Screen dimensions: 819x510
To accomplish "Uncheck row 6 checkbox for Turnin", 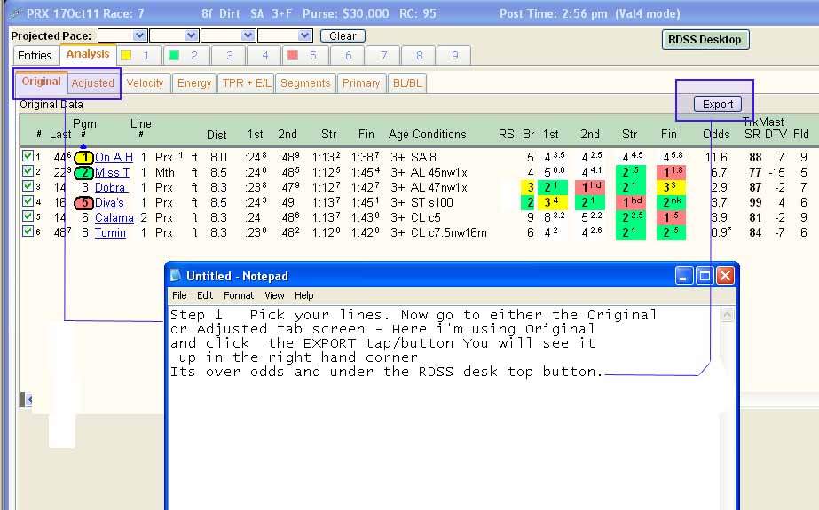I will point(28,231).
